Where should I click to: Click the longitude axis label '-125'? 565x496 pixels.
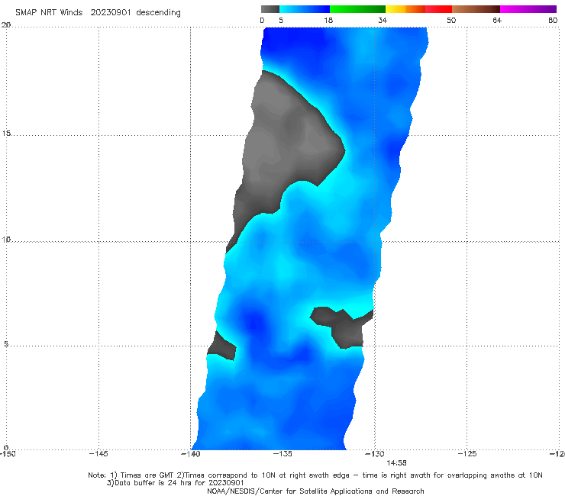tap(467, 453)
